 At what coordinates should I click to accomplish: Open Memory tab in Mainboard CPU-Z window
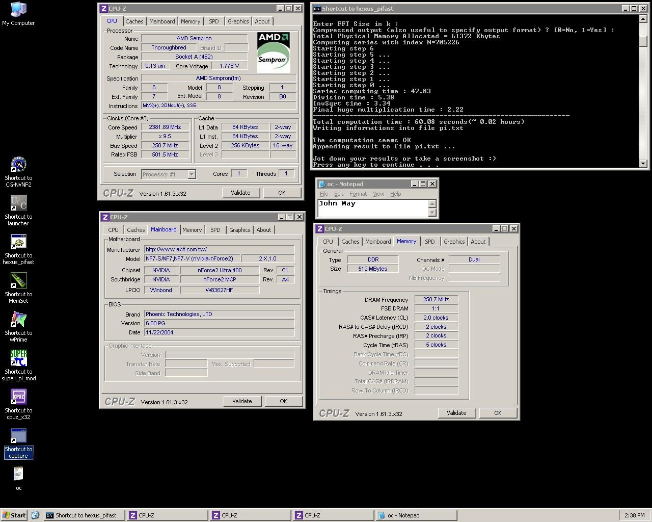[192, 230]
